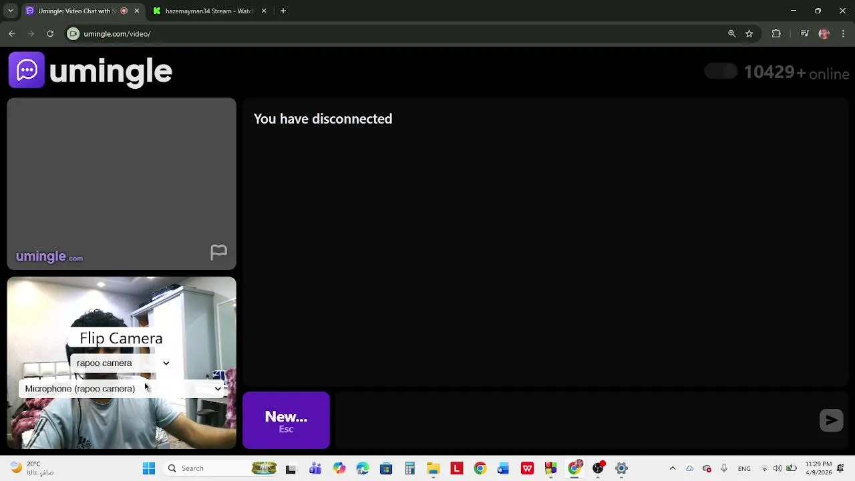The width and height of the screenshot is (855, 481).
Task: Close the hazemayman34 Stream tab
Action: pyautogui.click(x=264, y=11)
